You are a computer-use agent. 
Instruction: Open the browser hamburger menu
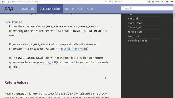[x=172, y=2]
